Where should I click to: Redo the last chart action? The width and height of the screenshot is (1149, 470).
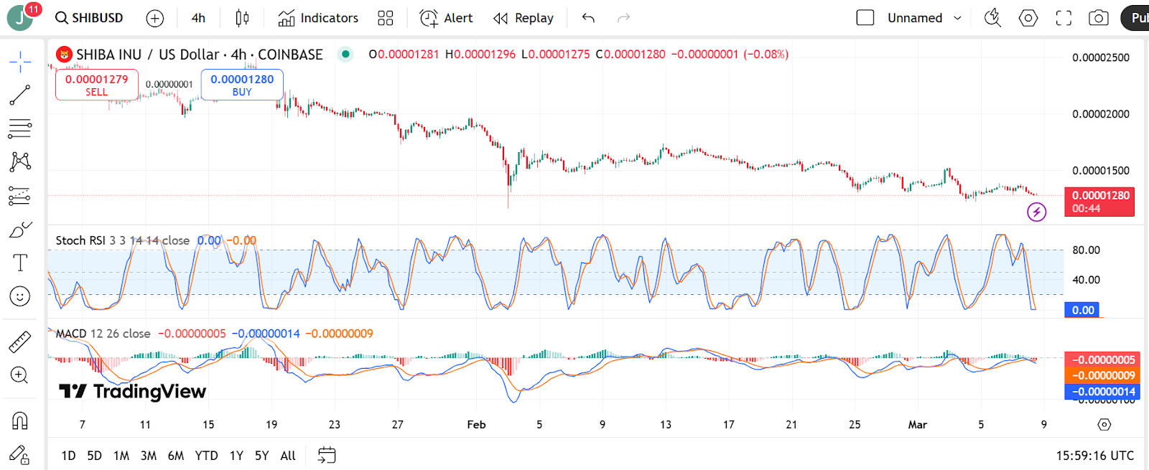[x=623, y=18]
